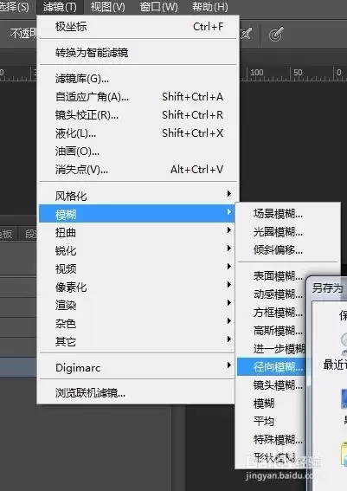Expand the 模糊 submenu
This screenshot has width=347, height=491.
coord(137,214)
